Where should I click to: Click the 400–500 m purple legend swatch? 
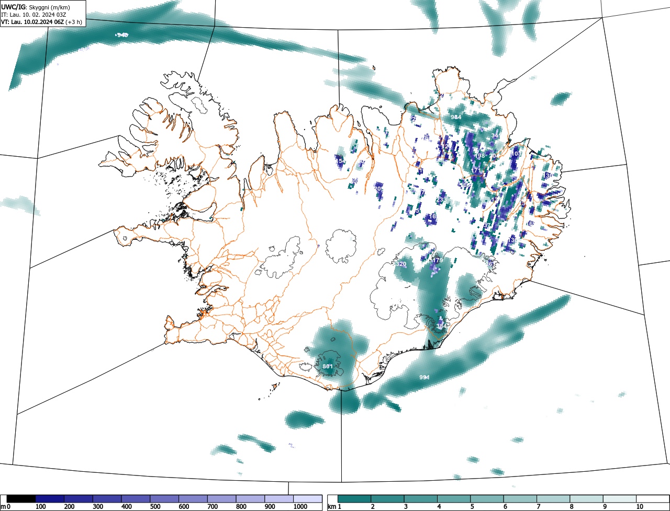[x=136, y=499]
